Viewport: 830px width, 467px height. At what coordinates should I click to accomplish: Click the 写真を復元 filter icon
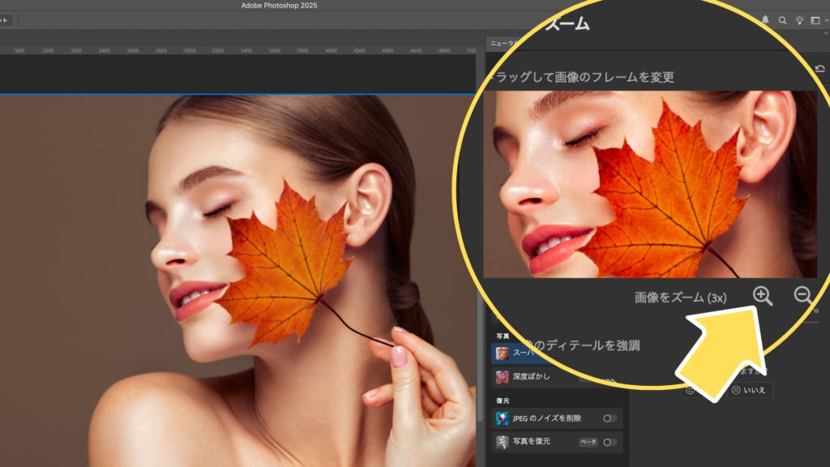[x=503, y=442]
